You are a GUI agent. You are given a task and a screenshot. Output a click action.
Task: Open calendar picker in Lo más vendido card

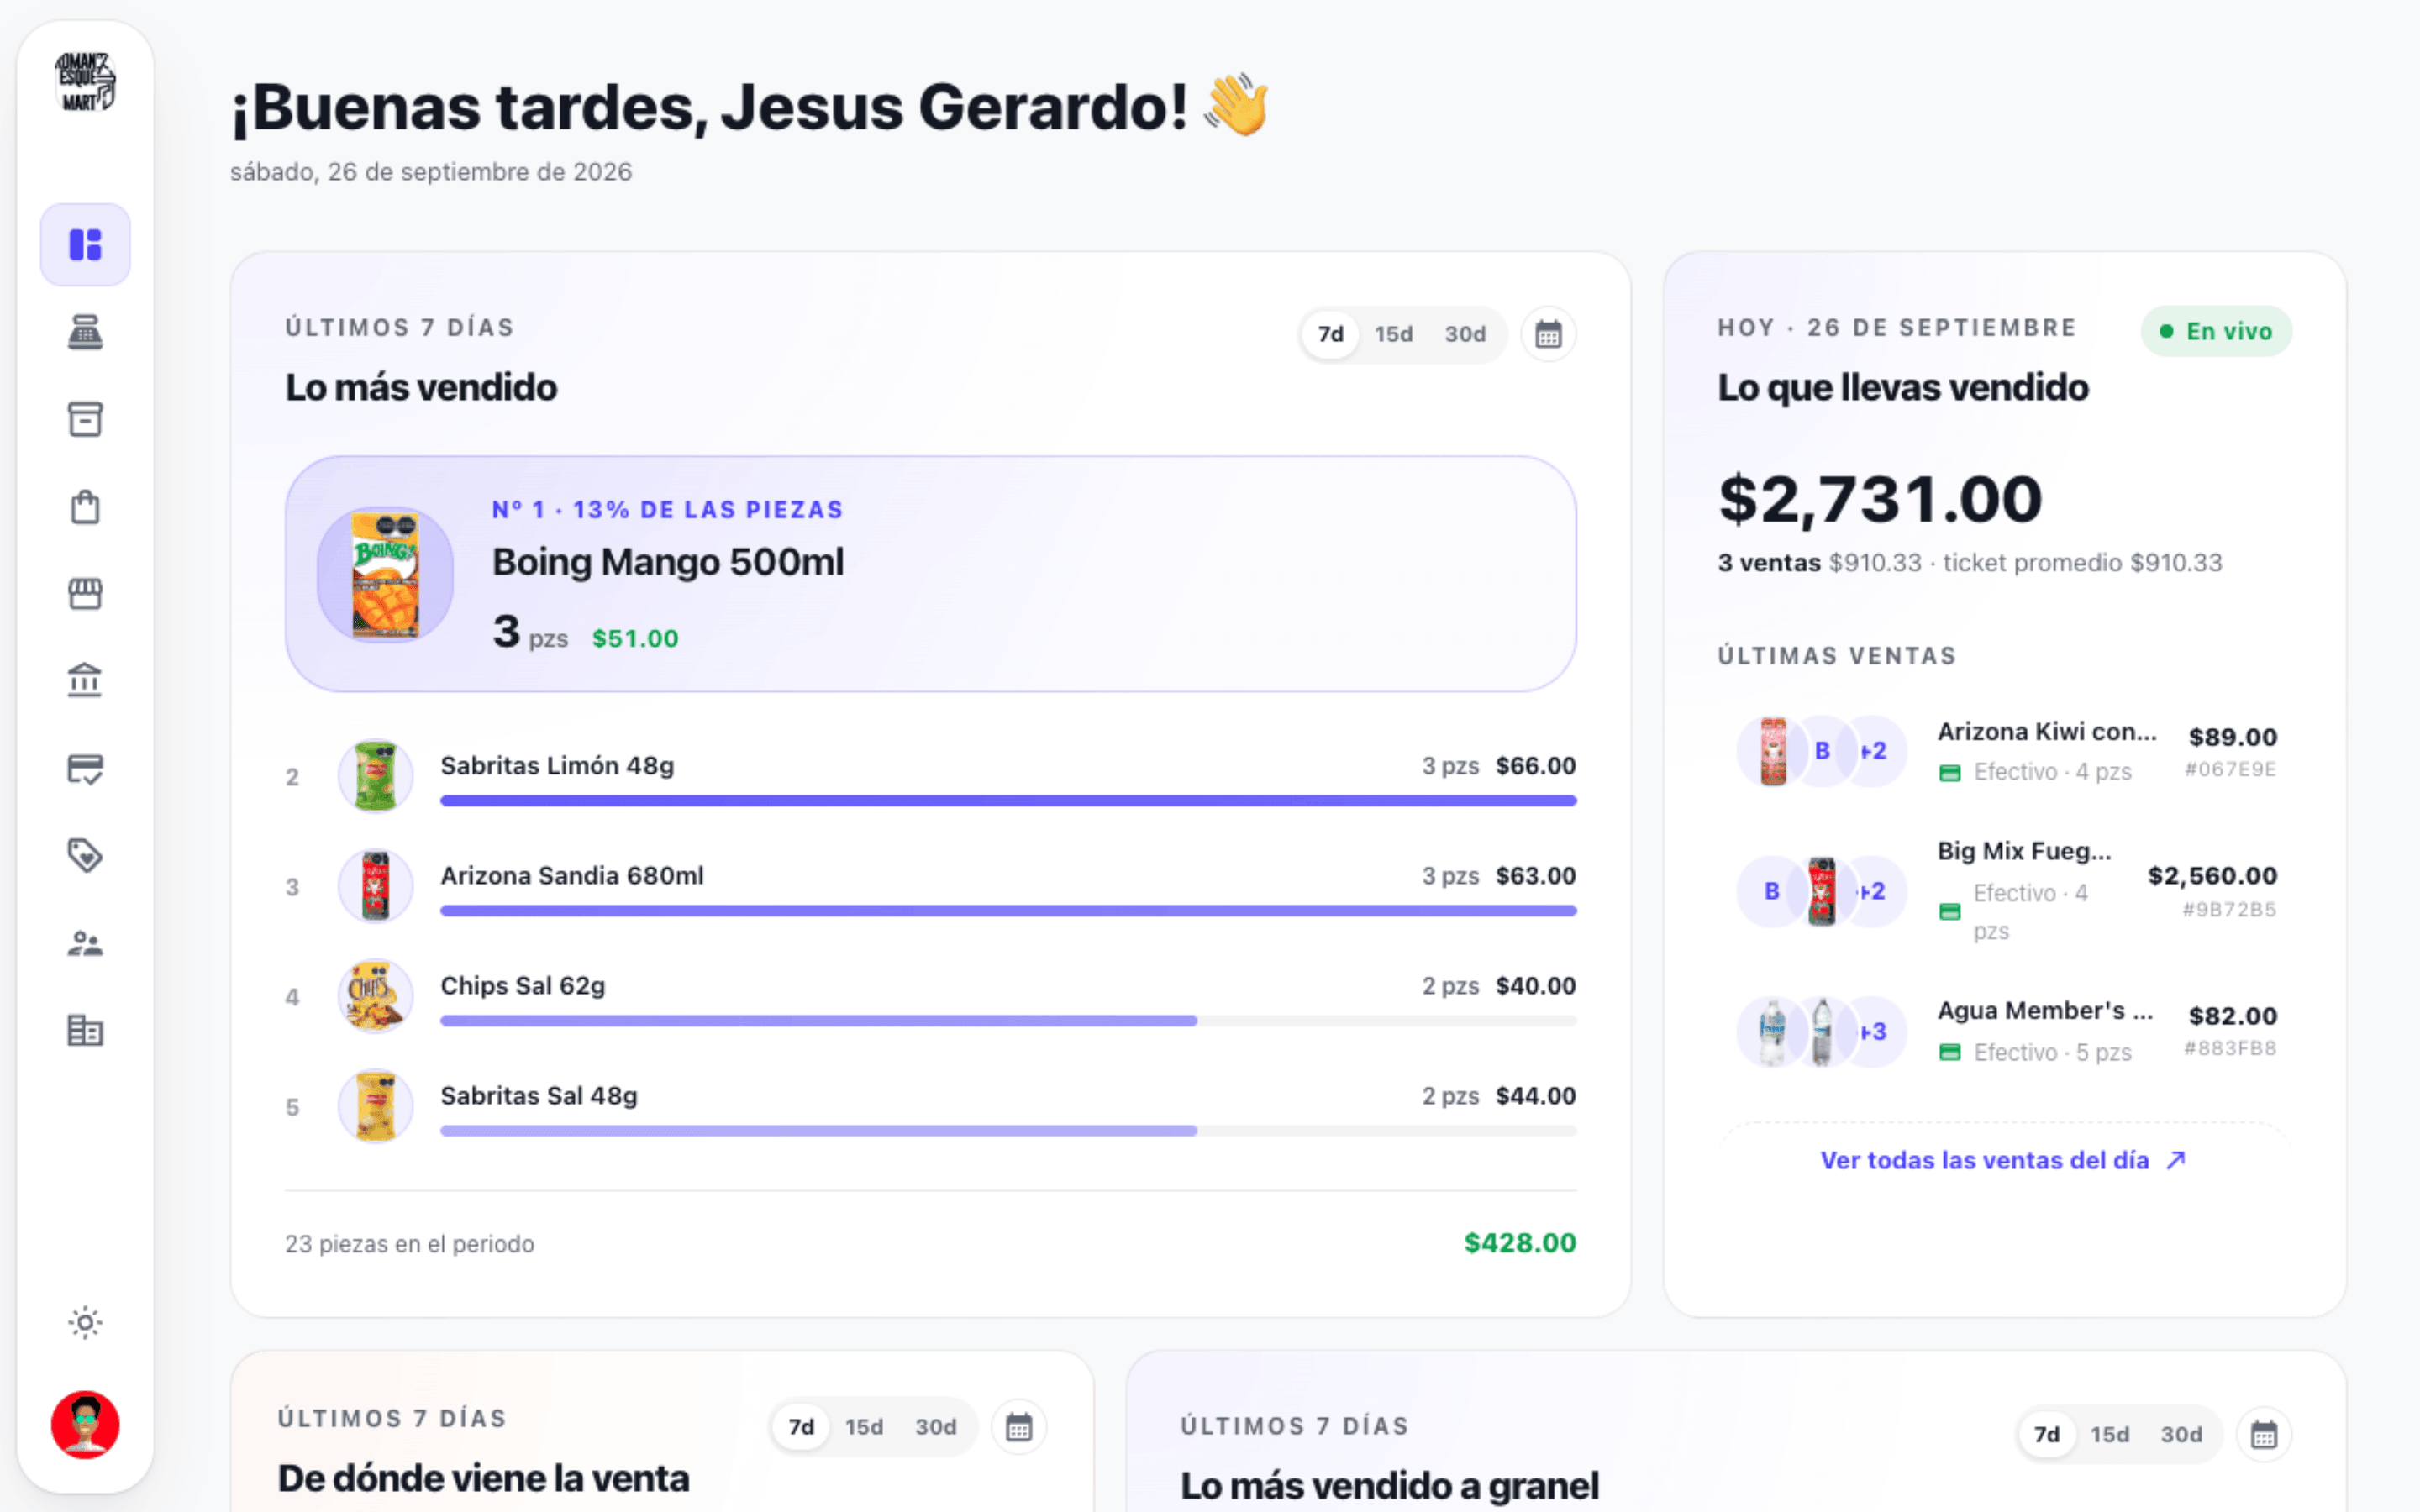(1548, 334)
